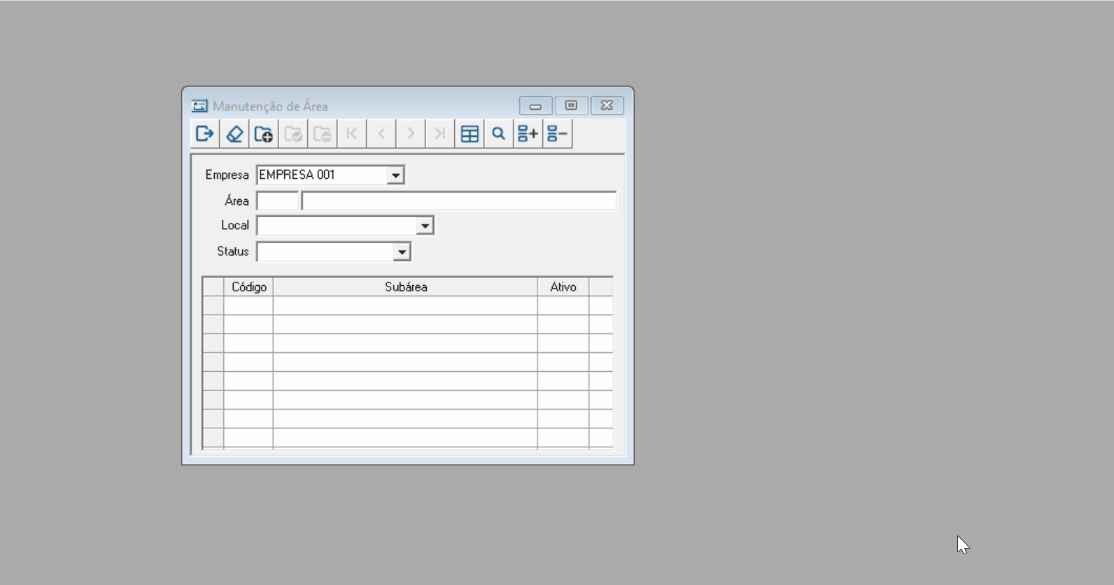The height and width of the screenshot is (585, 1114).
Task: Click the magnifying glass search icon
Action: (498, 133)
